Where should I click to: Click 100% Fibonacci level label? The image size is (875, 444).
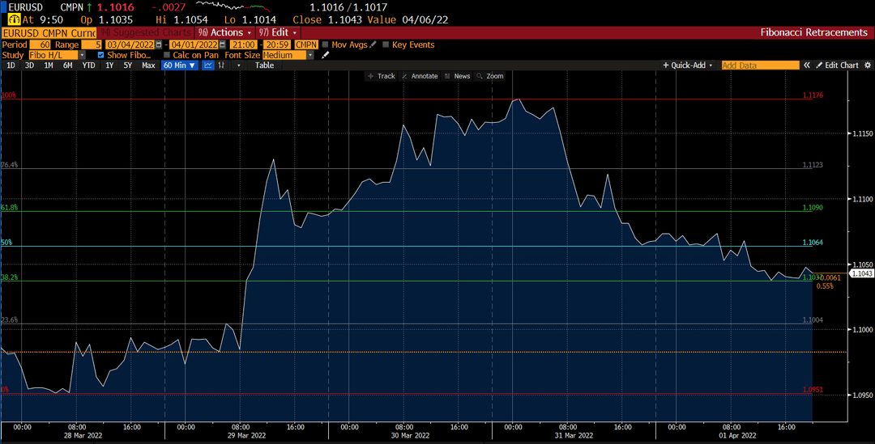point(8,95)
